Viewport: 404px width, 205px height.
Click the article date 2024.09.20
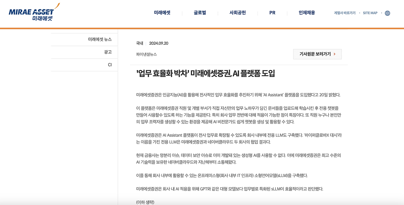[x=159, y=43]
